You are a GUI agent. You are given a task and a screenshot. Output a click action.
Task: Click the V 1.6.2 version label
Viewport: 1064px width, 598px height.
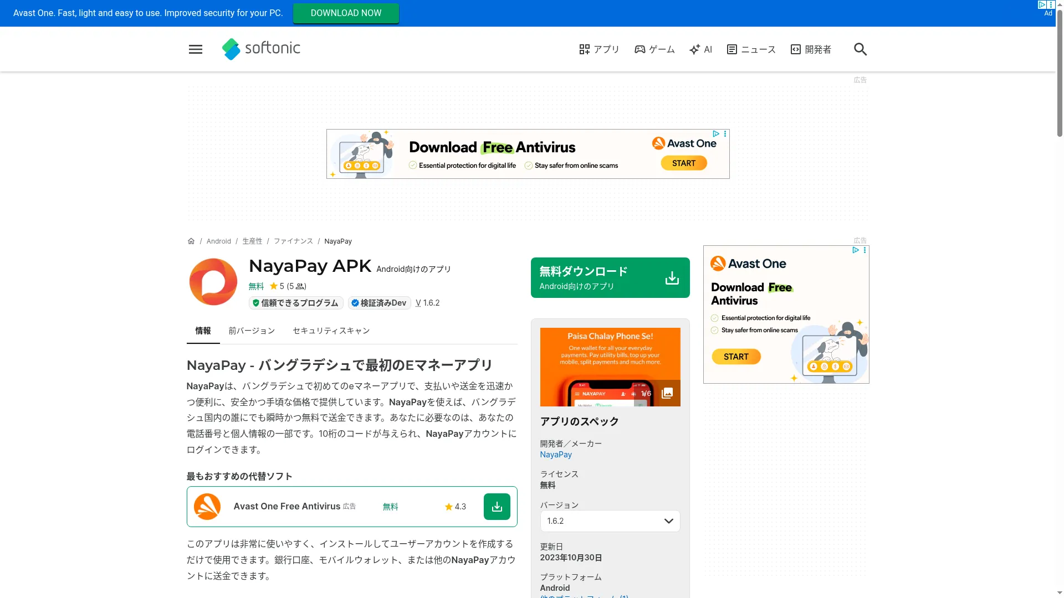pyautogui.click(x=427, y=303)
